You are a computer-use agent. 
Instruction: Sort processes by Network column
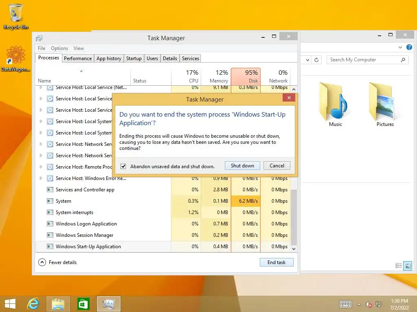(x=275, y=76)
